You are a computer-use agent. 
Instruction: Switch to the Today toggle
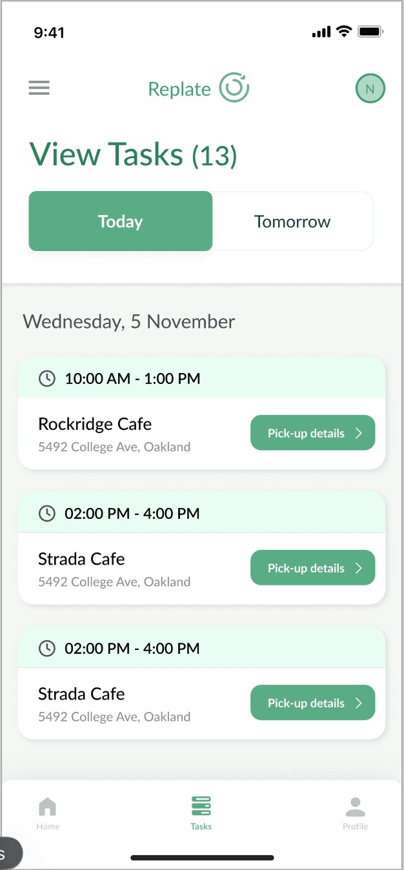pos(121,221)
